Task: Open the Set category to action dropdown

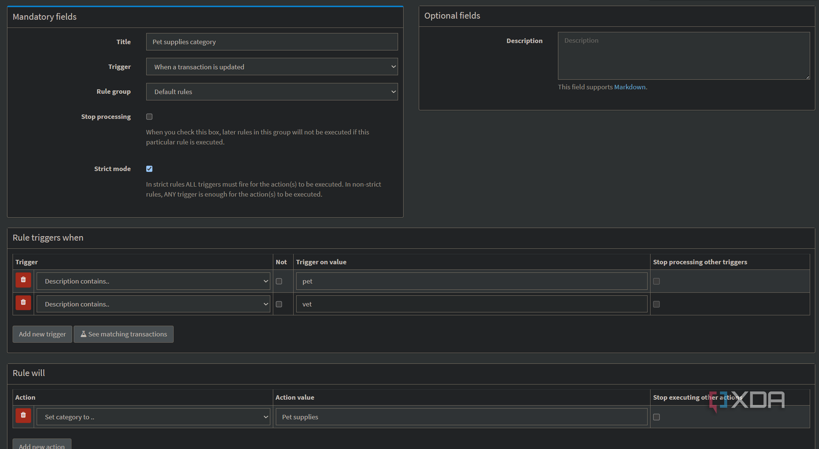Action: click(153, 417)
